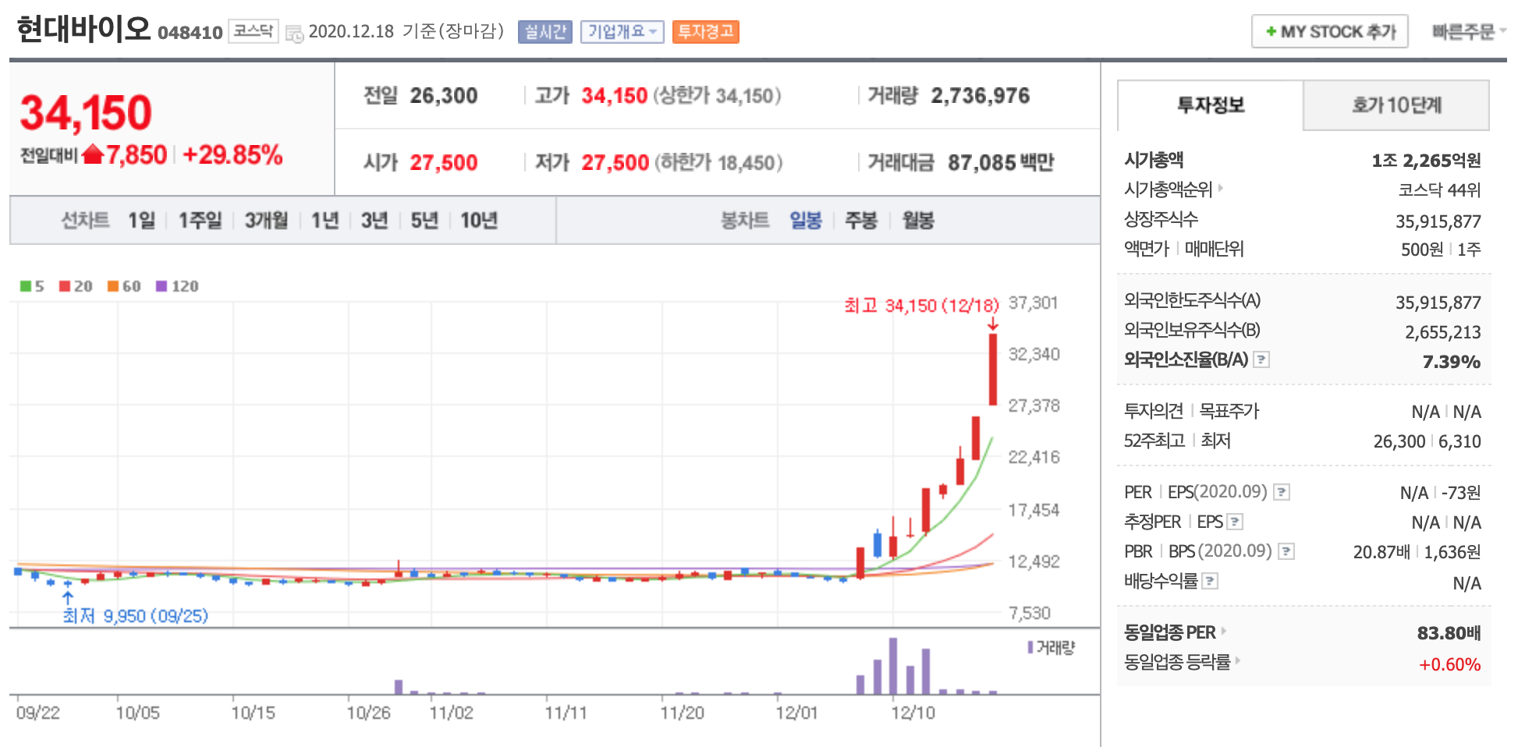Viewport: 1518px width, 747px height.
Task: Select 3개월 line chart period
Action: 266,221
